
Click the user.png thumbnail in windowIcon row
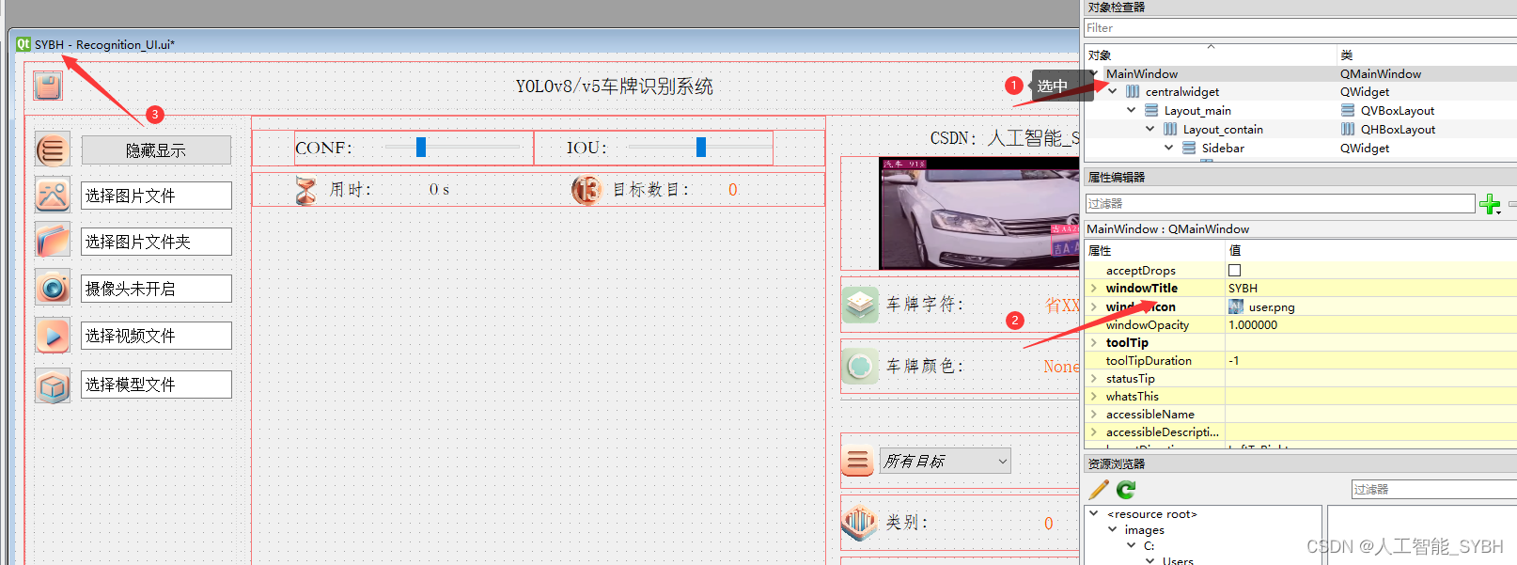1236,306
